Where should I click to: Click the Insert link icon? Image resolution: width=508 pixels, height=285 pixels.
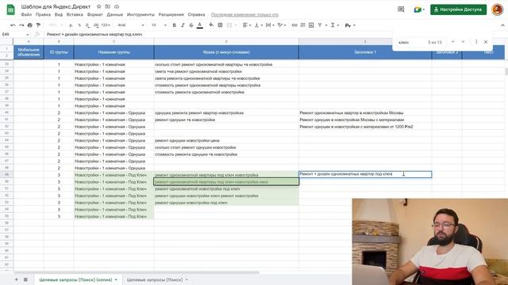(x=294, y=25)
